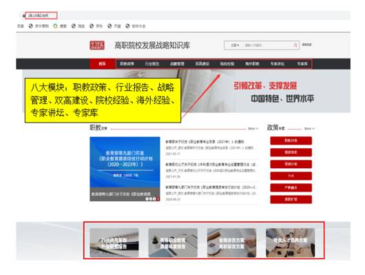The height and width of the screenshot is (275, 365).
Task: Open the 百度 bookmark
Action: point(21,26)
